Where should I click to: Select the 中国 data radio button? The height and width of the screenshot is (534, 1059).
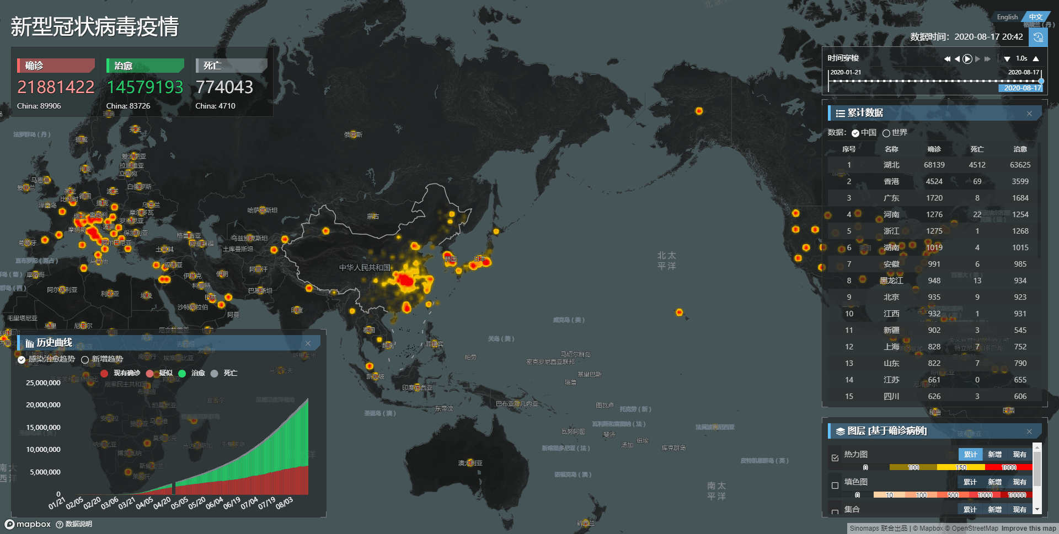855,133
